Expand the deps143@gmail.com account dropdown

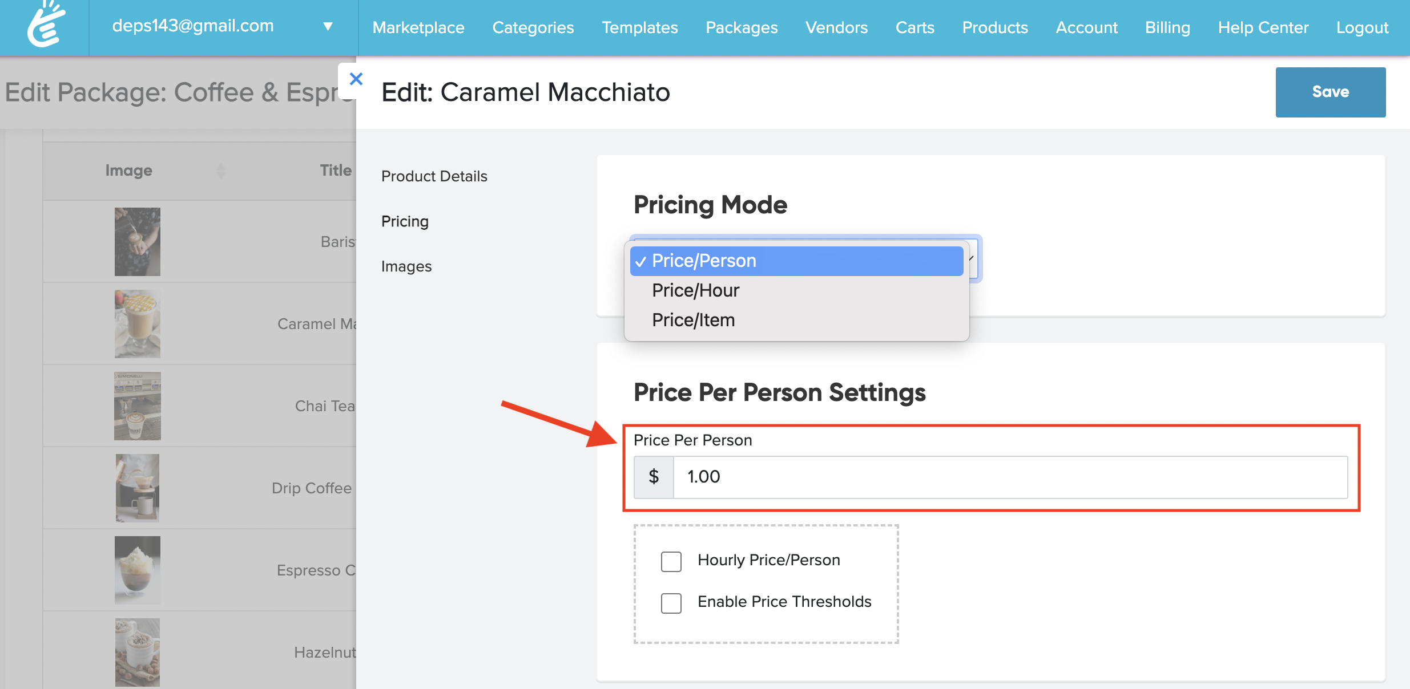coord(328,26)
